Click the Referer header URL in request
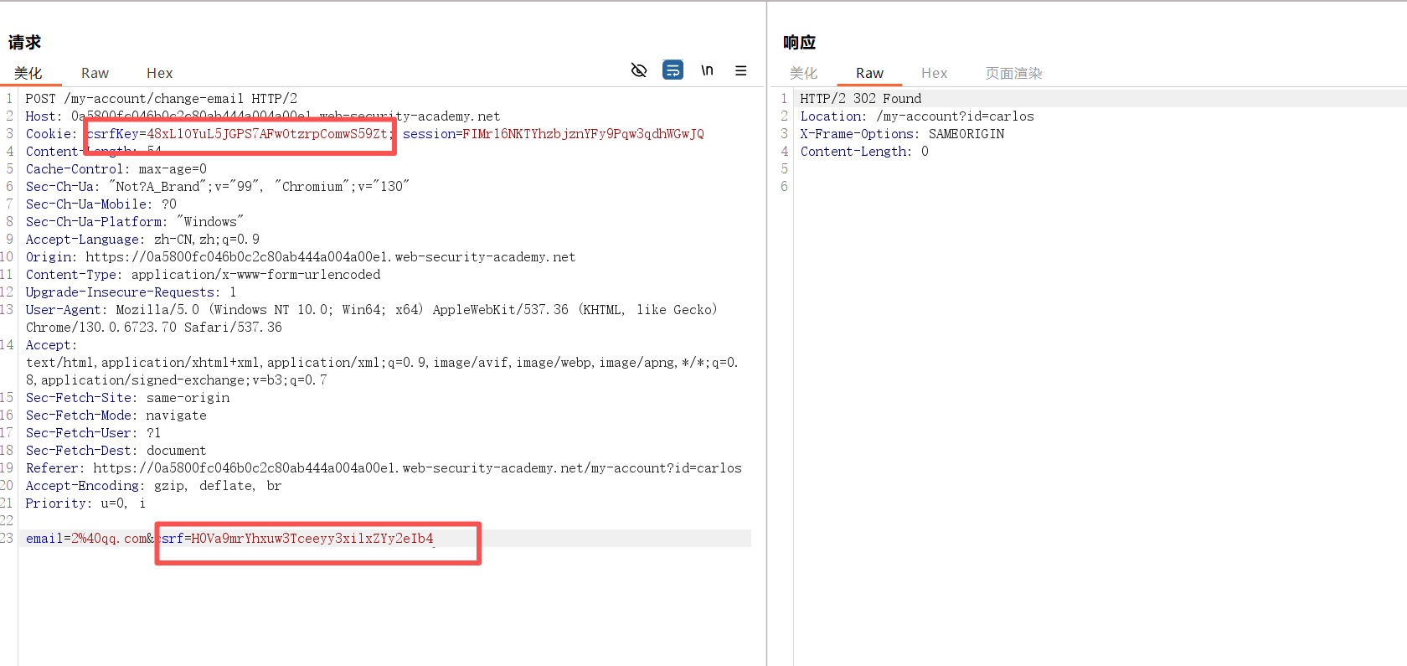 pyautogui.click(x=416, y=468)
